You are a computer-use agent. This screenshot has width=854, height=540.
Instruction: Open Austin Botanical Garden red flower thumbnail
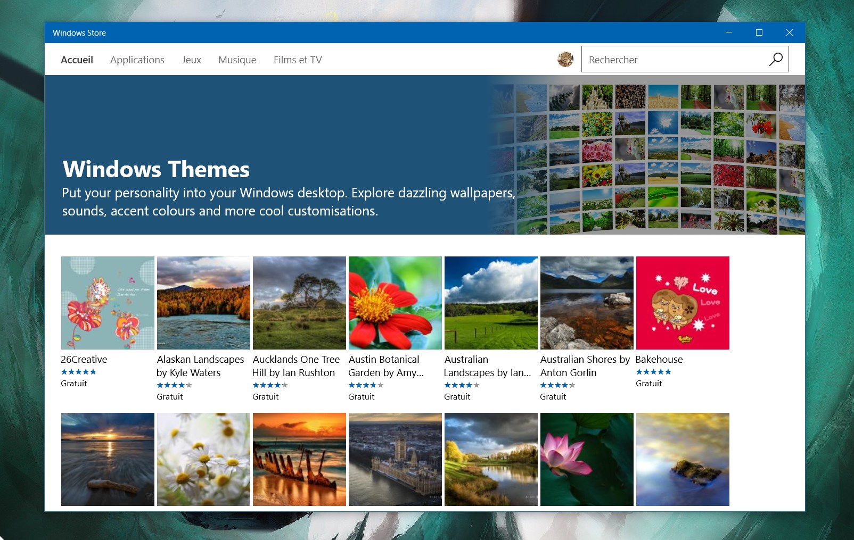click(x=395, y=303)
